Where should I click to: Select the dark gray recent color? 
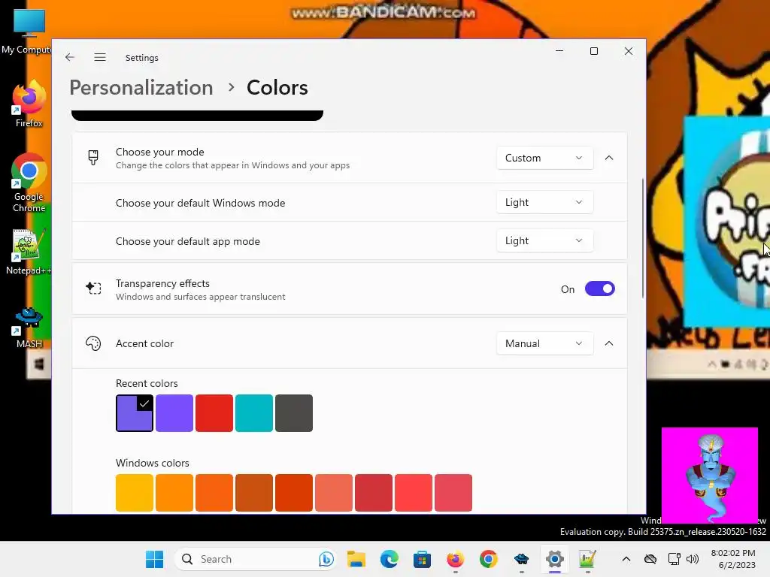[294, 413]
